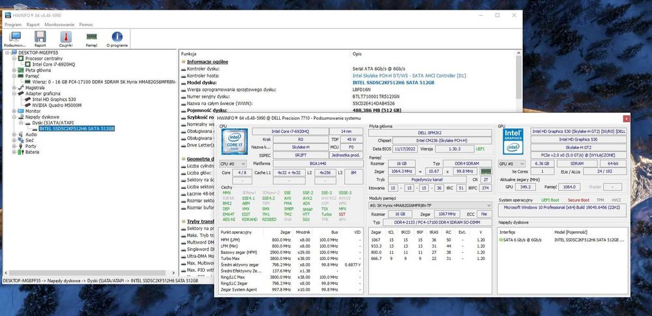This screenshot has height=316, width=652.
Task: Click the Microsoft Windows 10 Professional OS text
Action: click(562, 207)
